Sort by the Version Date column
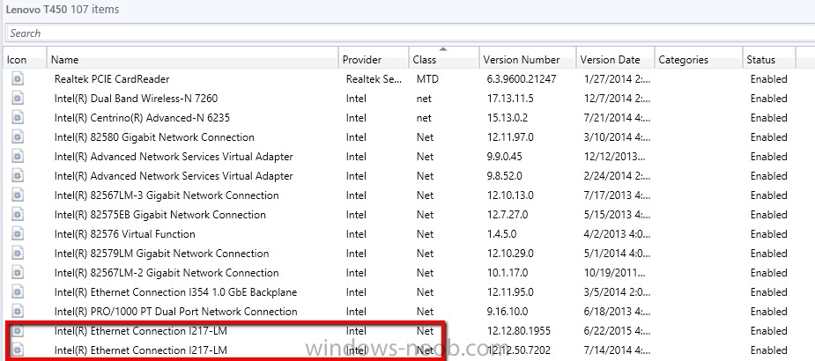The image size is (815, 361). [x=615, y=59]
